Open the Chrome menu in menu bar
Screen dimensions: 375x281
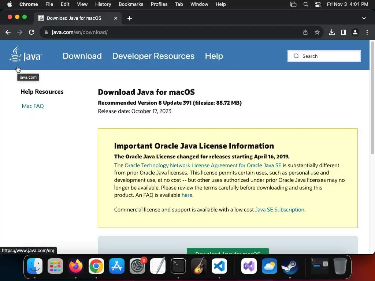point(29,4)
